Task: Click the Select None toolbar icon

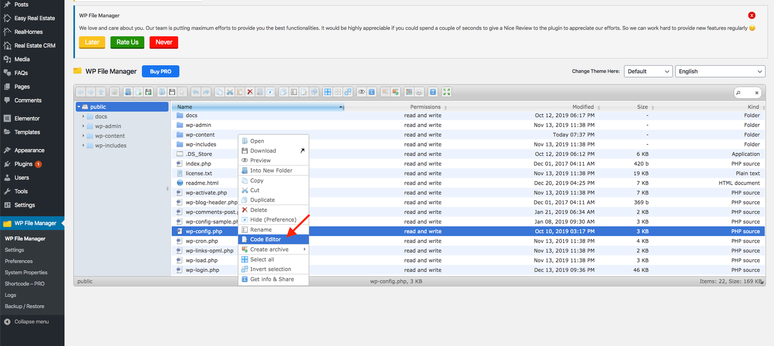Action: pos(338,92)
